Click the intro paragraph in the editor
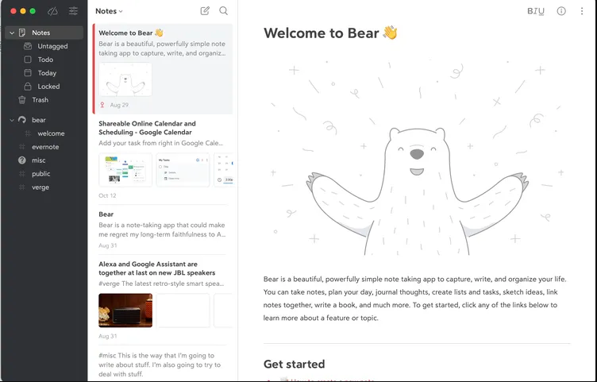The width and height of the screenshot is (597, 382). click(415, 299)
